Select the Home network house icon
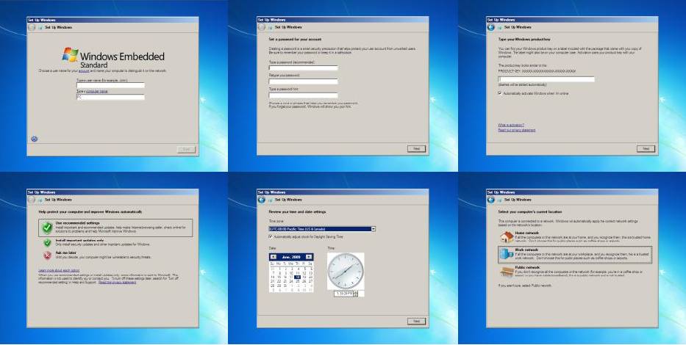Viewport: 686px width, 345px height. pyautogui.click(x=507, y=236)
